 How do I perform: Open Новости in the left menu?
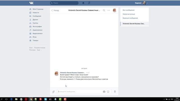point(36,13)
